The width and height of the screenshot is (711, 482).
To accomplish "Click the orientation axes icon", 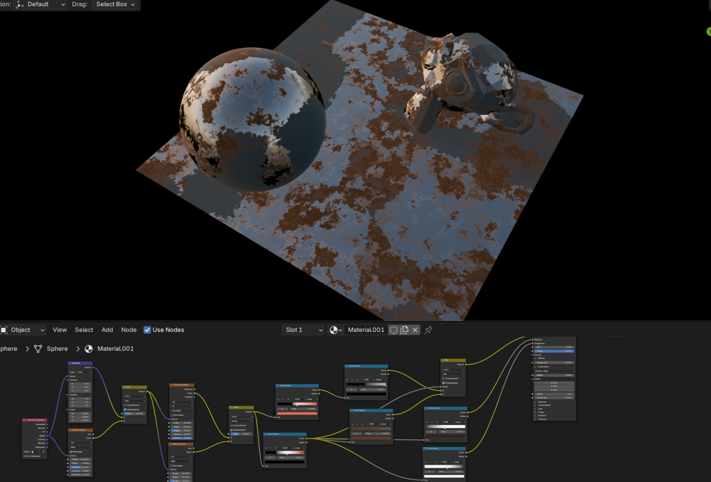I will pos(21,4).
